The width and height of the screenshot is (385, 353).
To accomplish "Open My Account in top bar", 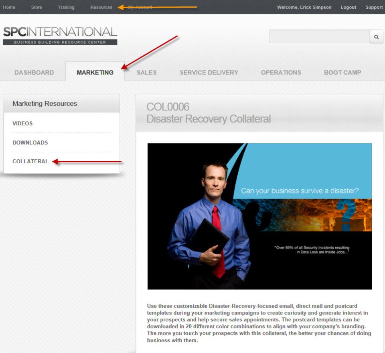I will tap(140, 7).
